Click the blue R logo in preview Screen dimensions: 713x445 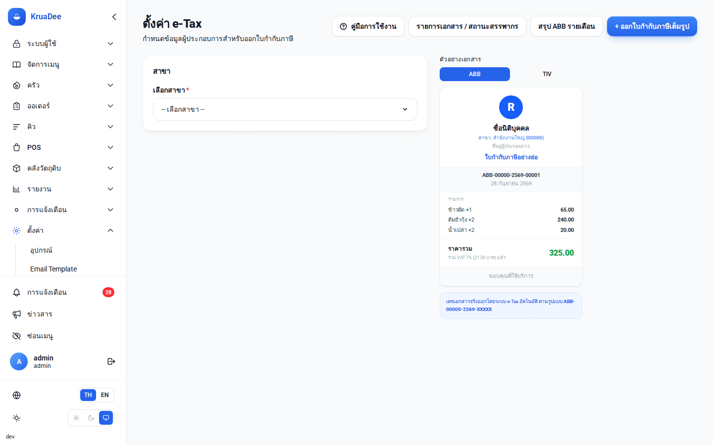tap(511, 107)
